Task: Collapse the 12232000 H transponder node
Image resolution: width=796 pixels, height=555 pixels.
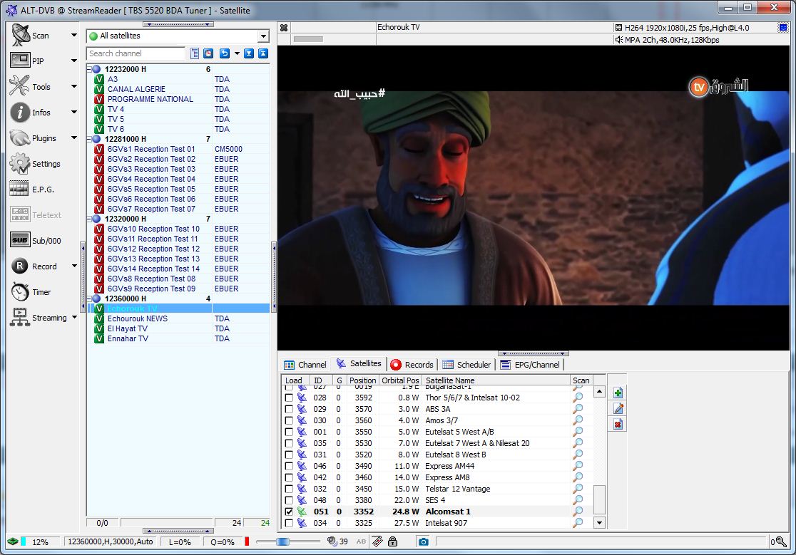Action: pyautogui.click(x=89, y=69)
